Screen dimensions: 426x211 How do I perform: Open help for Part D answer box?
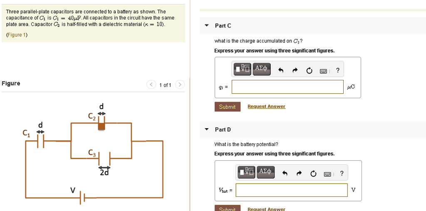point(342,174)
